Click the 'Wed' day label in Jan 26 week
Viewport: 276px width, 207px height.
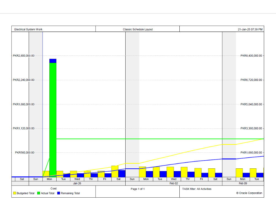(77, 179)
